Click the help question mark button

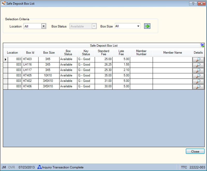point(193,4)
